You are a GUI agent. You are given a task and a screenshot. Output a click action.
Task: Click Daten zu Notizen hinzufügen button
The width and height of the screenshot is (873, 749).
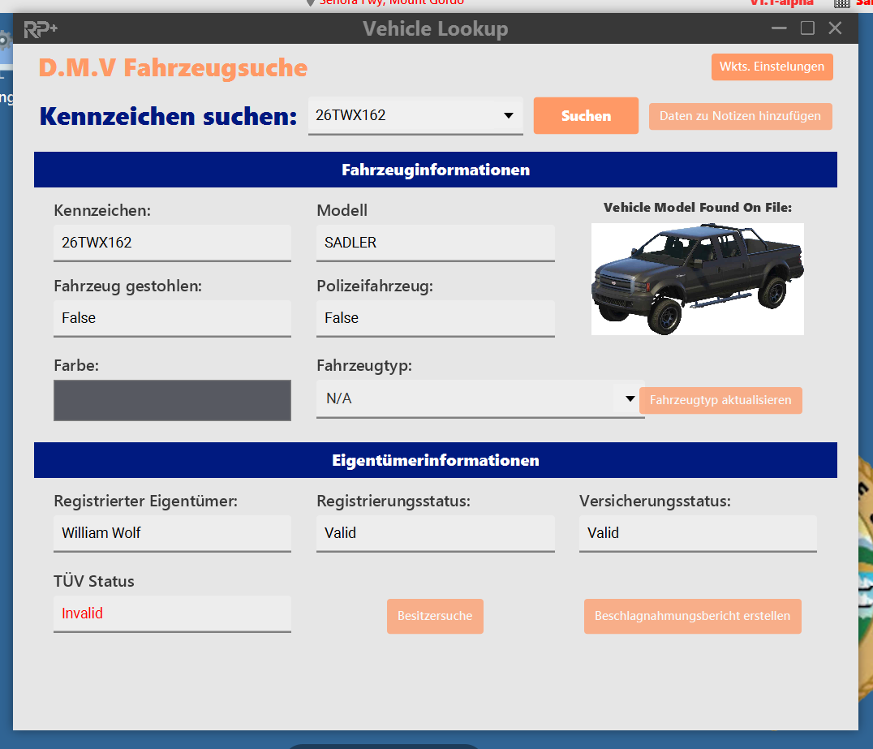point(740,116)
